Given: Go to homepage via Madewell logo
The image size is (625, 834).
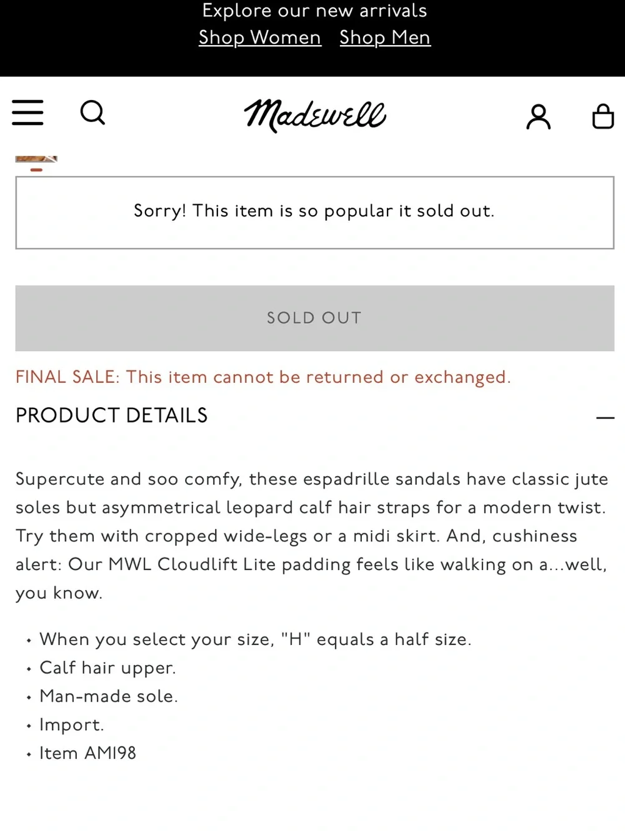Looking at the screenshot, I should pos(315,116).
